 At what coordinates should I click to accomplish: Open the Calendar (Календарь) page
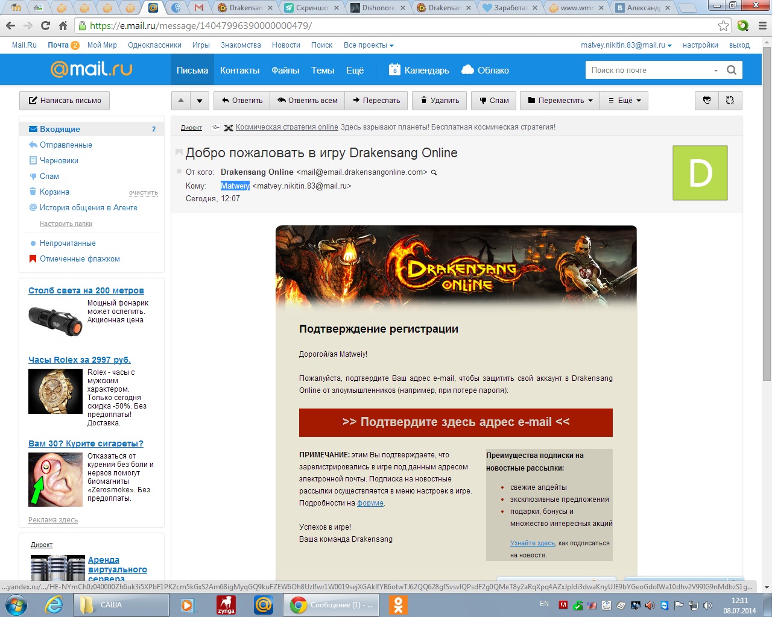[419, 70]
